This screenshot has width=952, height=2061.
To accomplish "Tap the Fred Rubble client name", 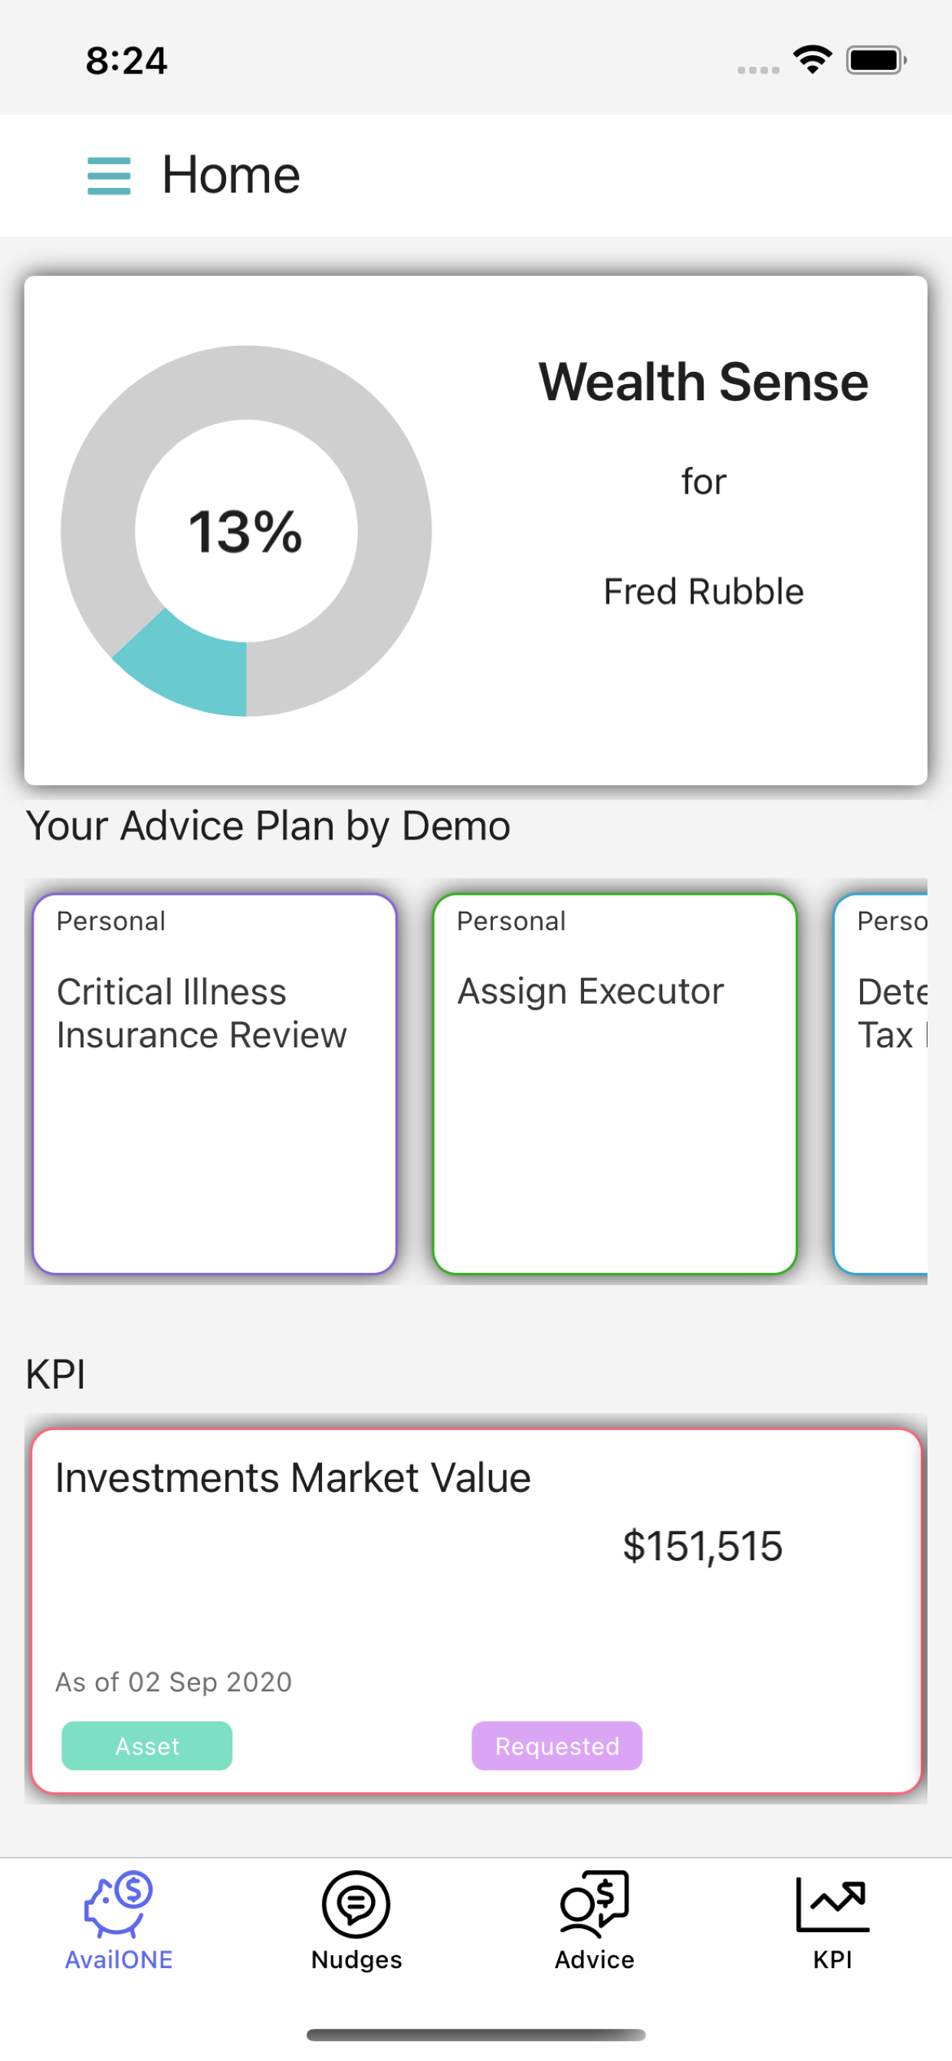I will pos(703,591).
